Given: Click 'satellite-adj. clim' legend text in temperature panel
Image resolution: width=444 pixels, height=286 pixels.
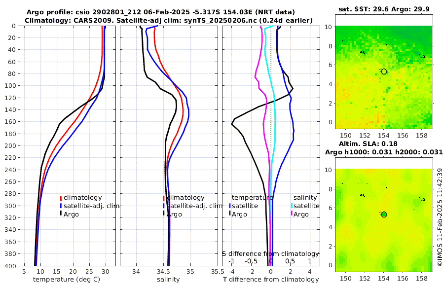Looking at the screenshot, I should [x=91, y=206].
